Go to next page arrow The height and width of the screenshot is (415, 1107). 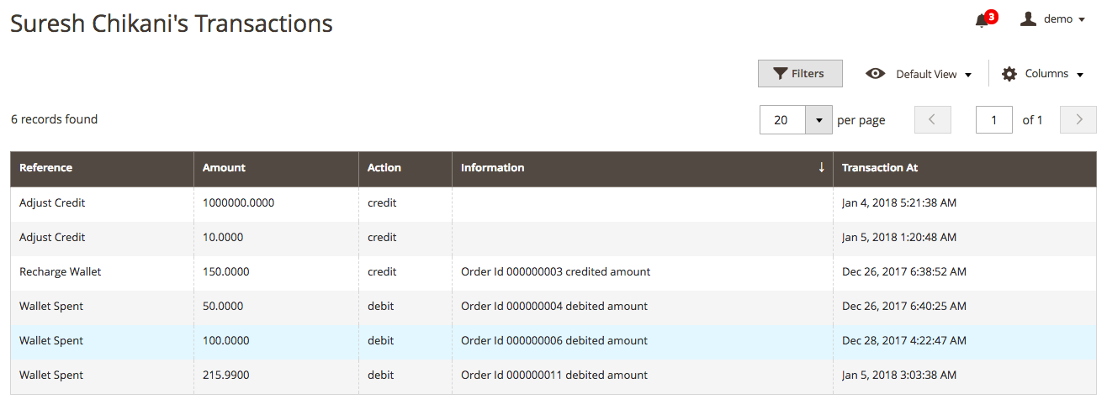1078,119
